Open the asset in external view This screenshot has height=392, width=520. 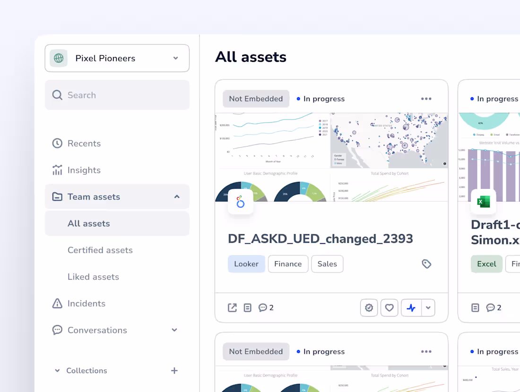pyautogui.click(x=232, y=307)
